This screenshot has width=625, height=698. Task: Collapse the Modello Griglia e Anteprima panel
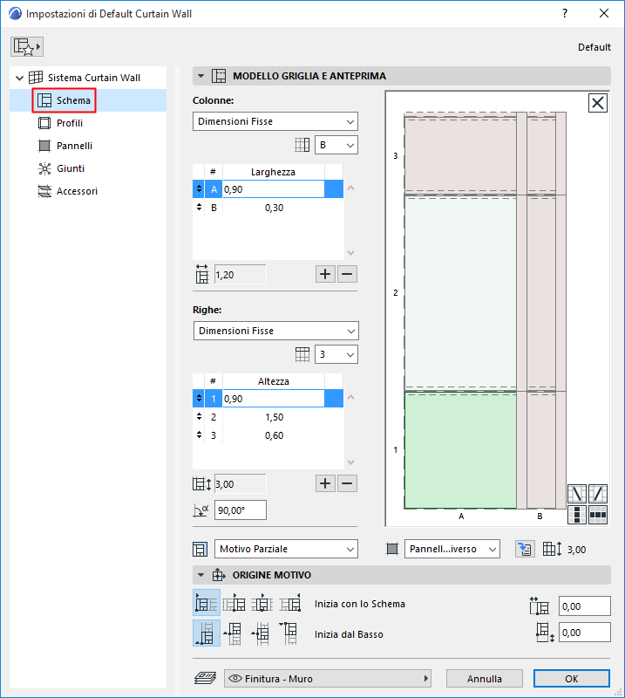200,76
